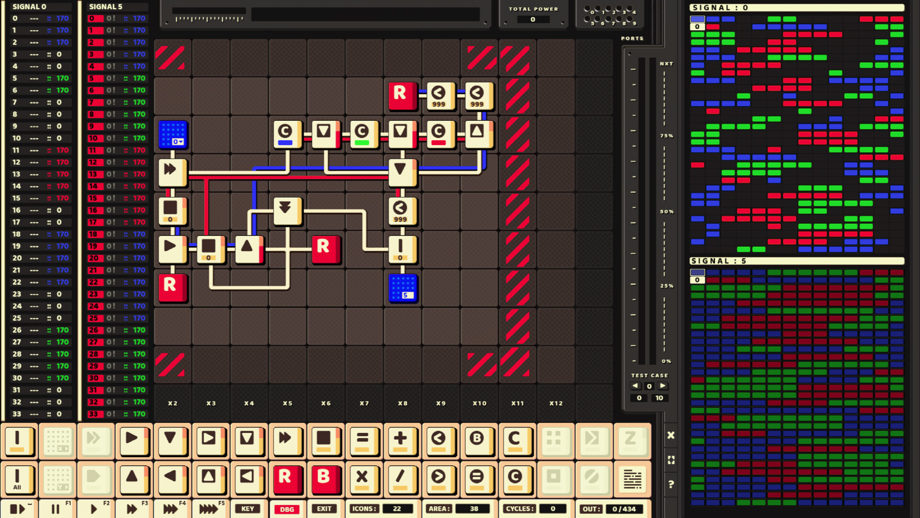The image size is (920, 518).
Task: Select the equals comparison tile
Action: (364, 441)
